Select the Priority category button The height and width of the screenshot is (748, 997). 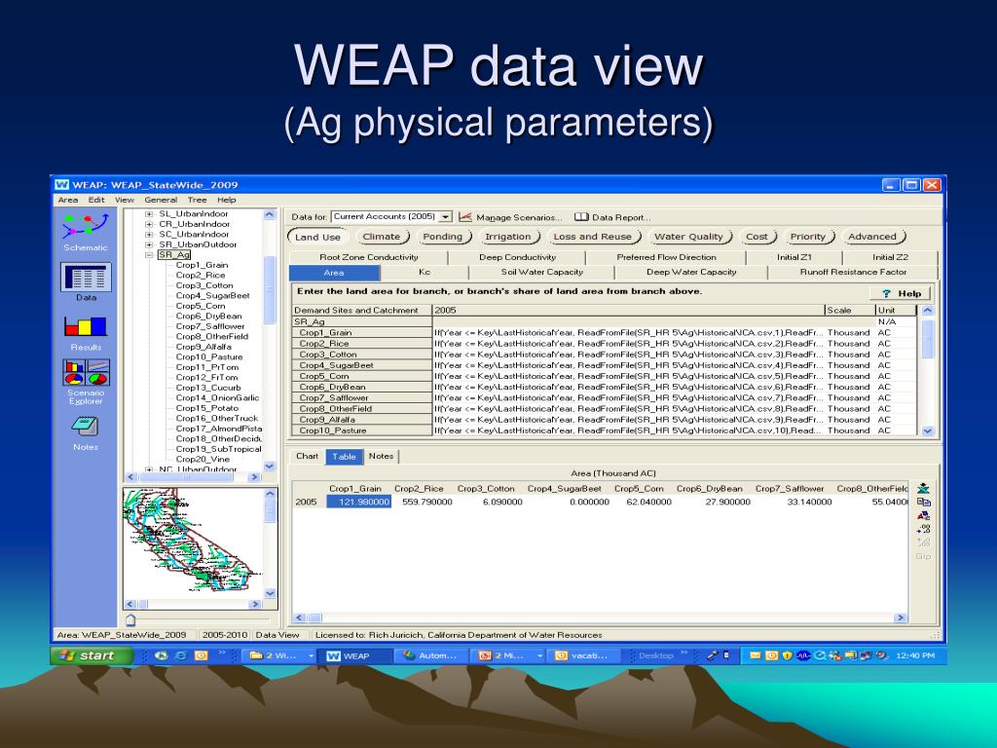click(x=808, y=237)
